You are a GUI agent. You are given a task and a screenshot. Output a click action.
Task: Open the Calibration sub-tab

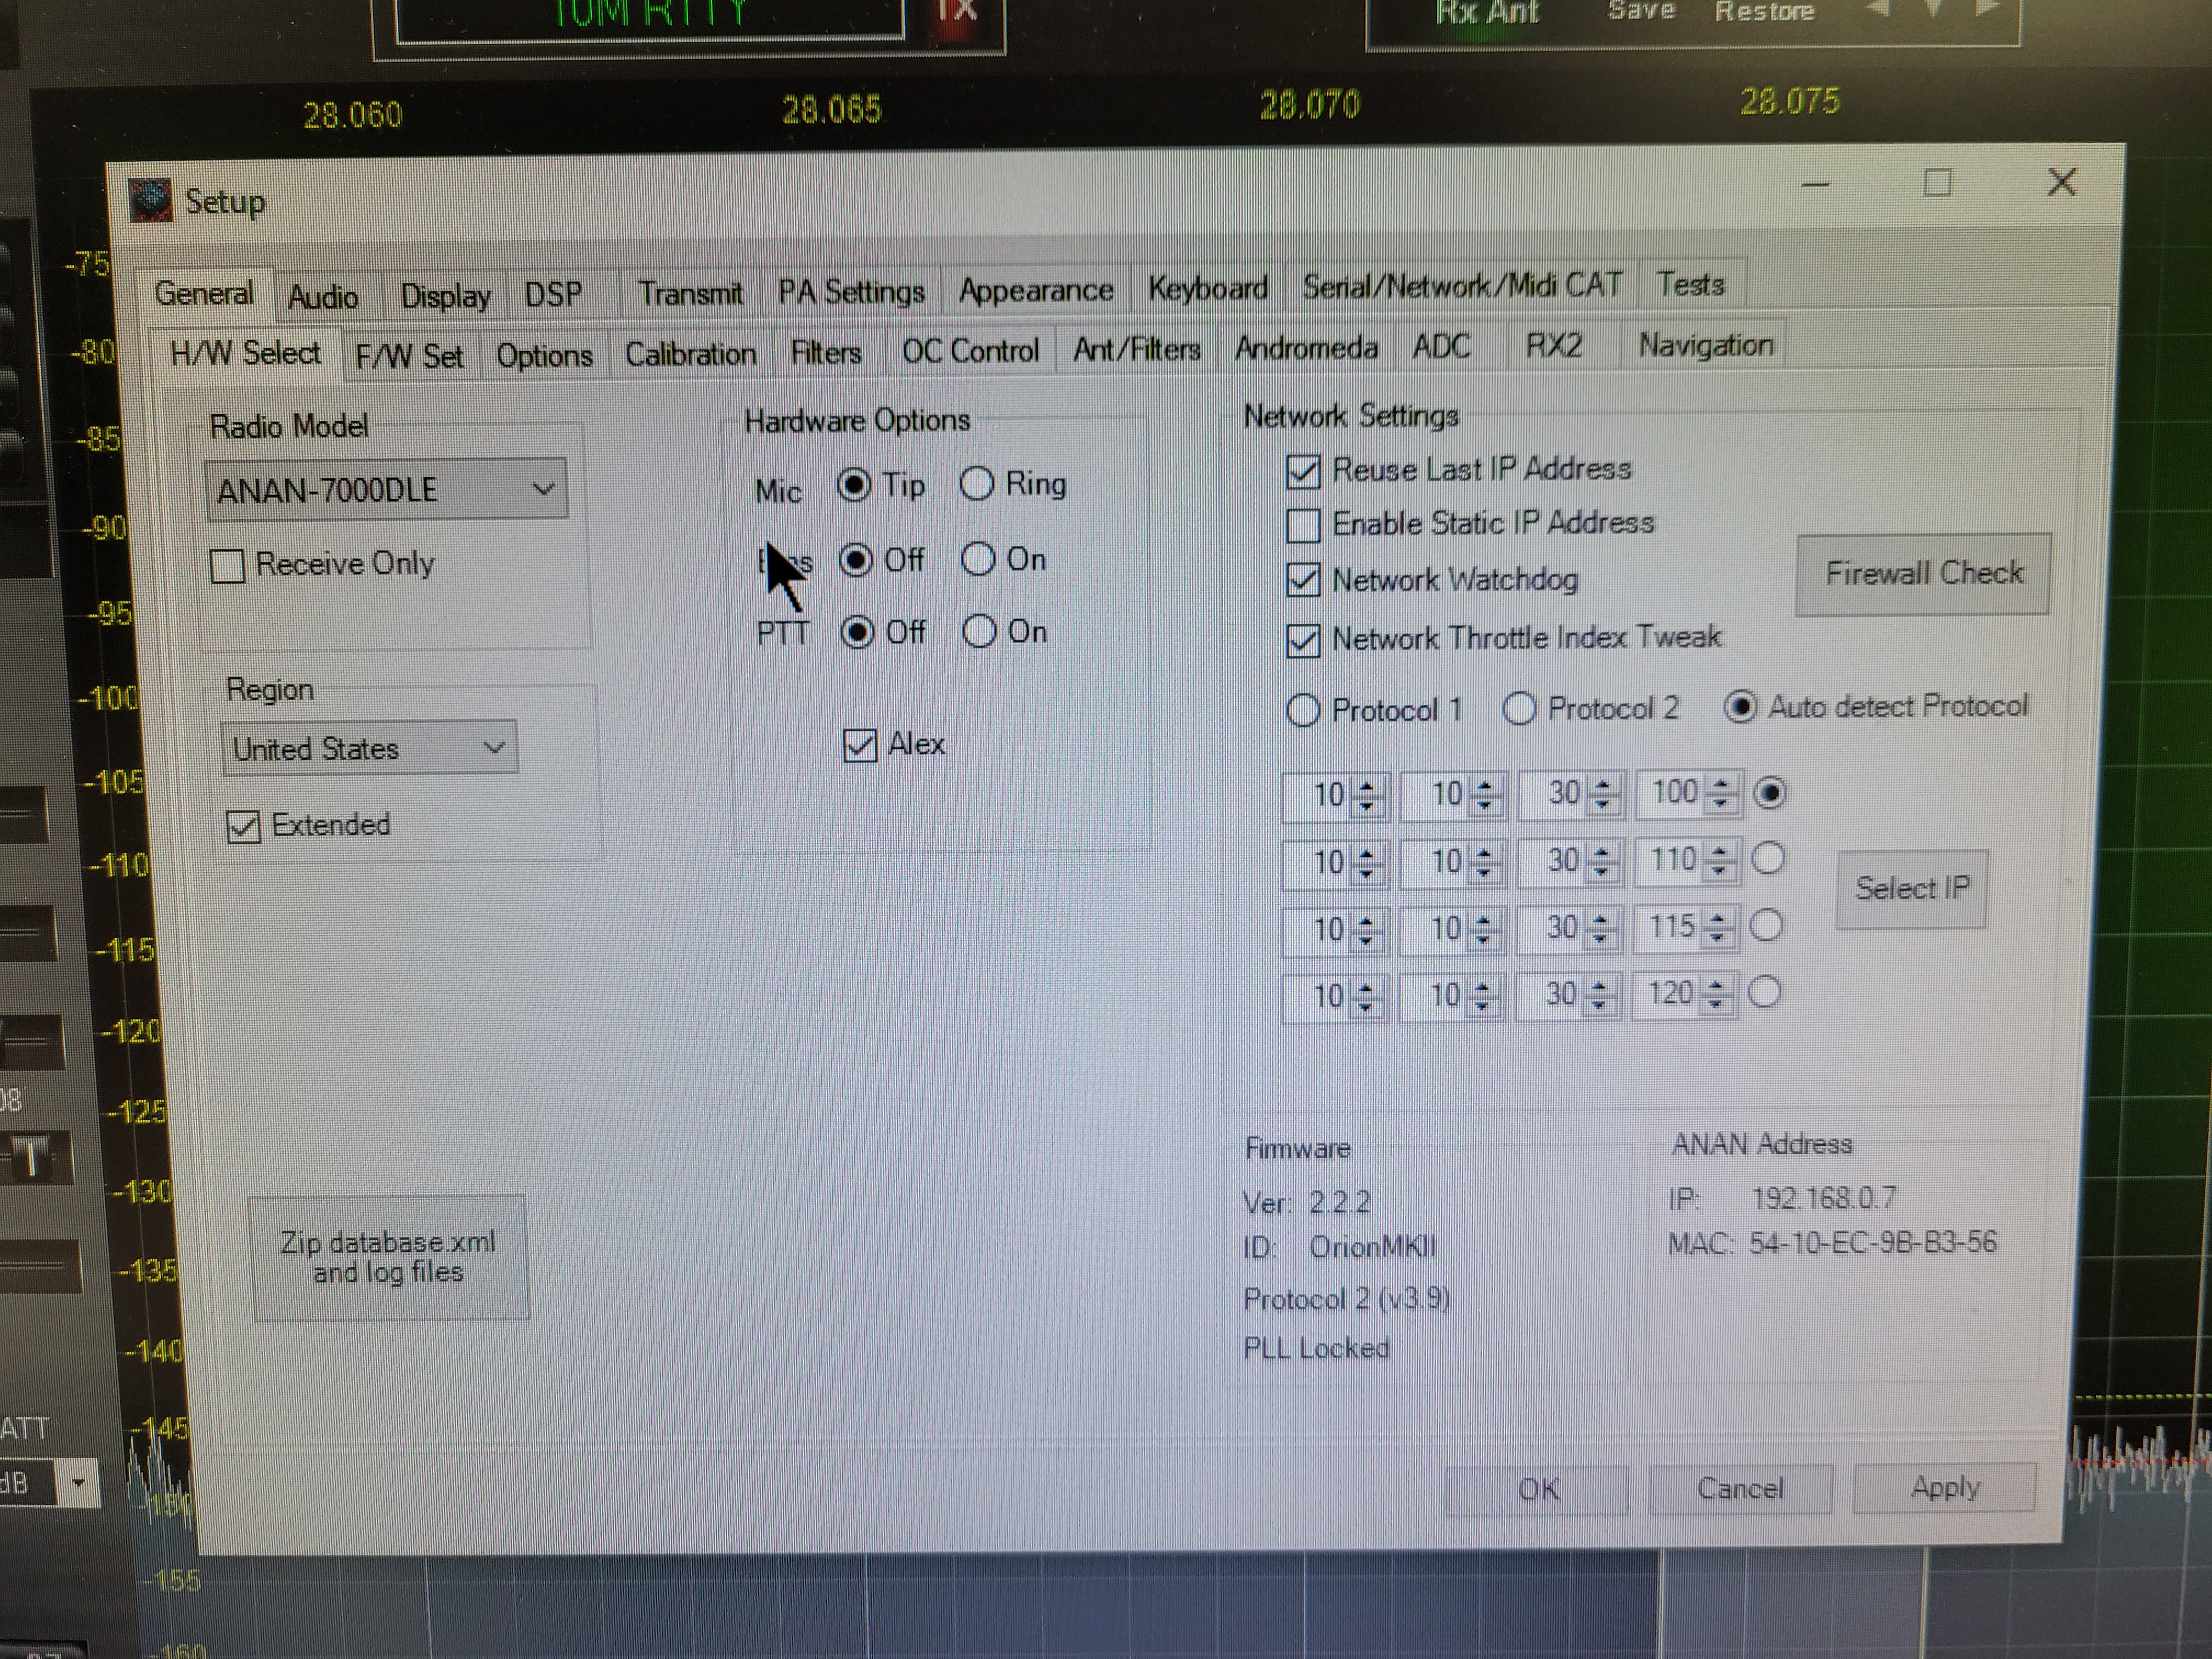(x=690, y=354)
